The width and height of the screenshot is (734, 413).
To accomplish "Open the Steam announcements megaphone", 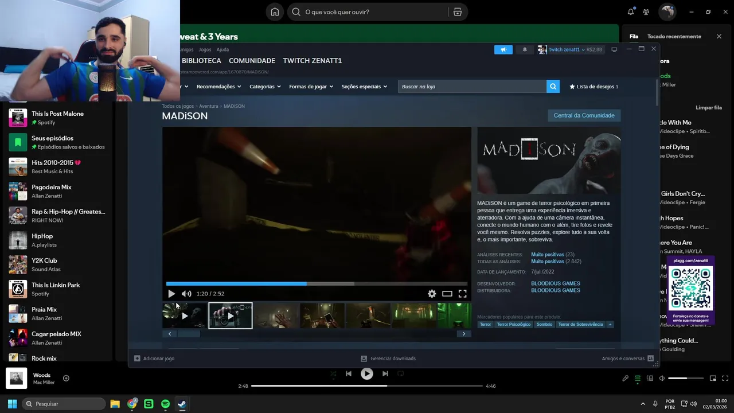I will point(503,50).
